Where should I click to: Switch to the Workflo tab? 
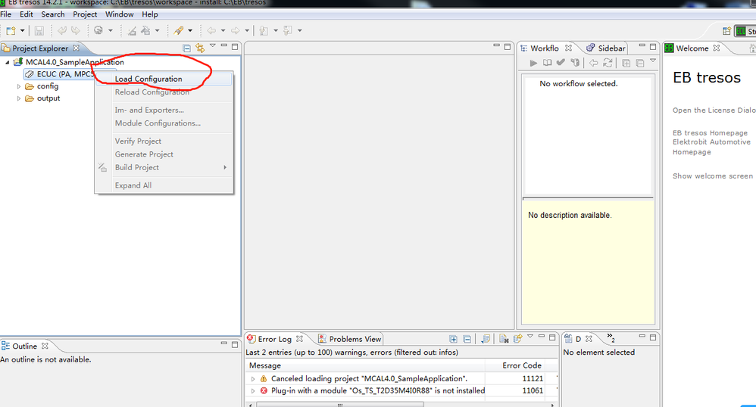tap(545, 48)
